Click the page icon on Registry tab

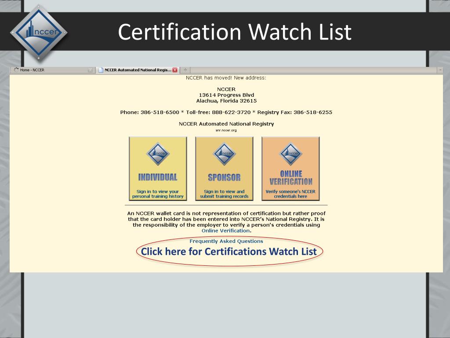pyautogui.click(x=101, y=70)
